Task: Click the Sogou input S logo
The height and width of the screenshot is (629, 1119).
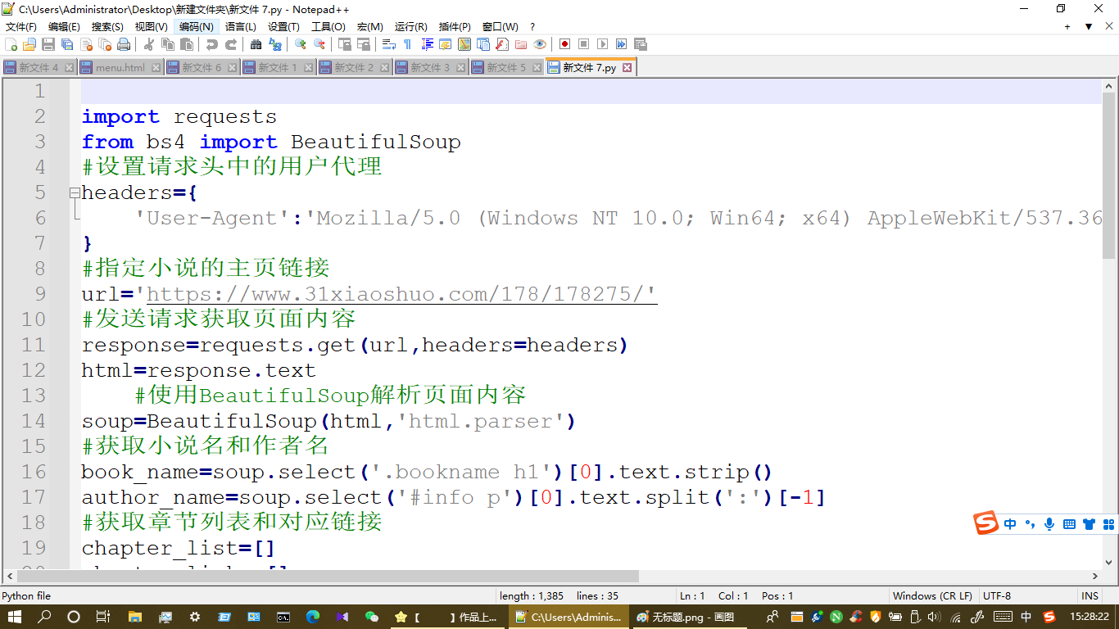Action: tap(986, 523)
